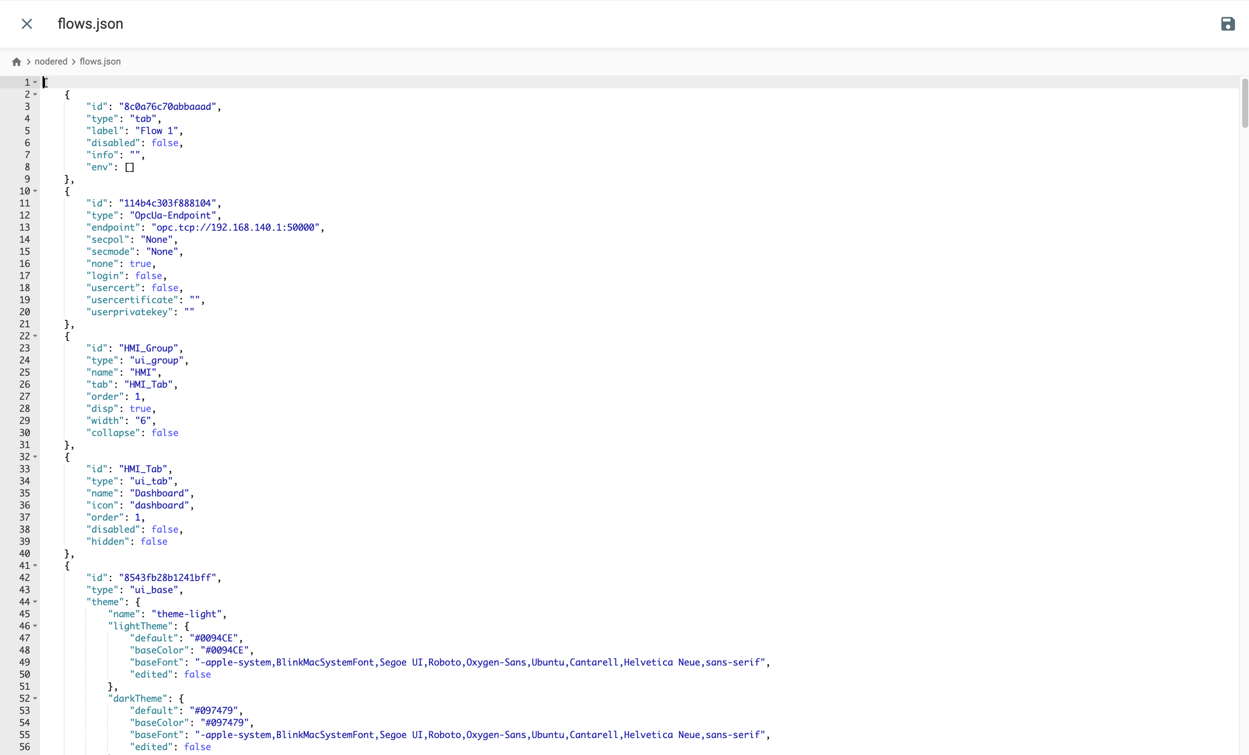Collapse the entire JSON array at line 1
1249x755 pixels.
point(34,83)
